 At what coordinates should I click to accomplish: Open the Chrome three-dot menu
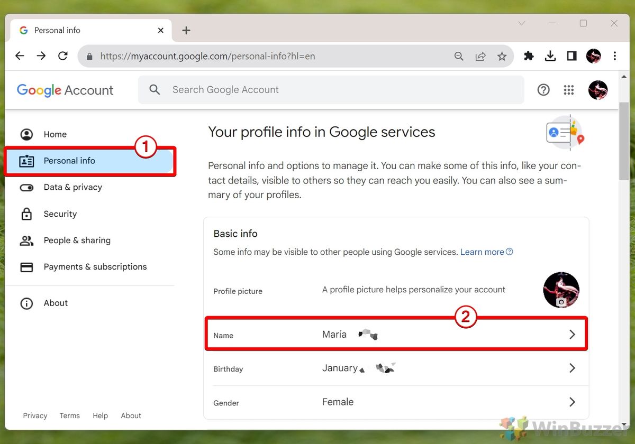(615, 56)
